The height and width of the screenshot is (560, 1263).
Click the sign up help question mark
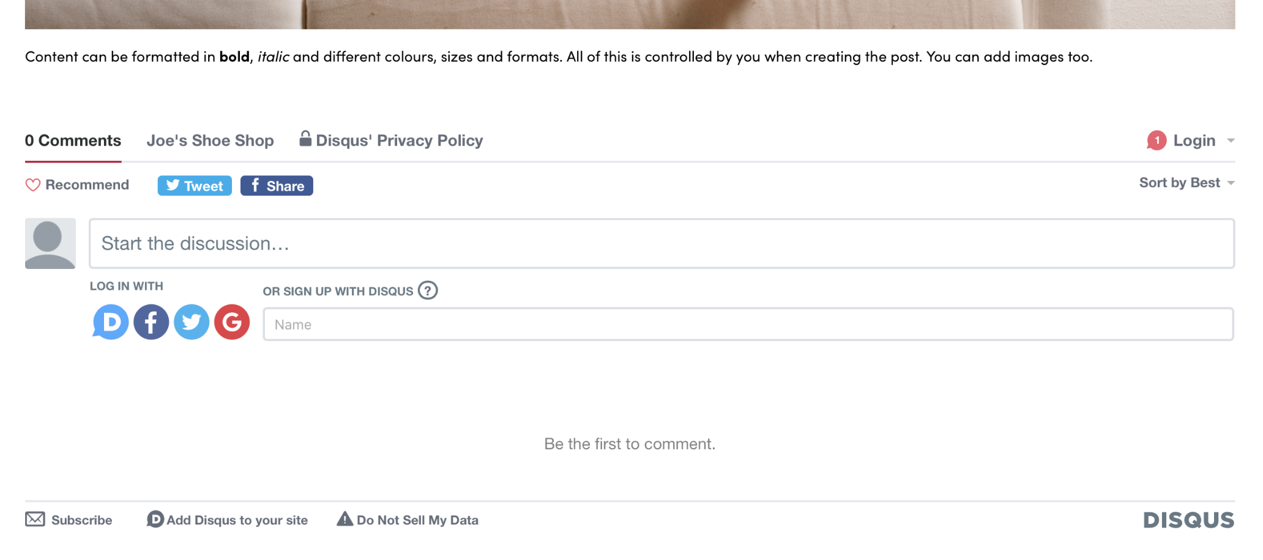point(428,290)
